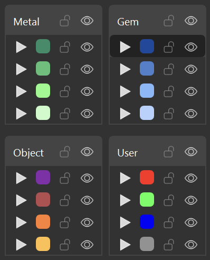Open the purple Object color swatch

pos(43,178)
